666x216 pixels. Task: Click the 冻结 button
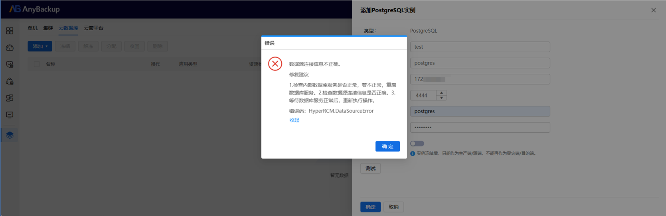pos(65,46)
